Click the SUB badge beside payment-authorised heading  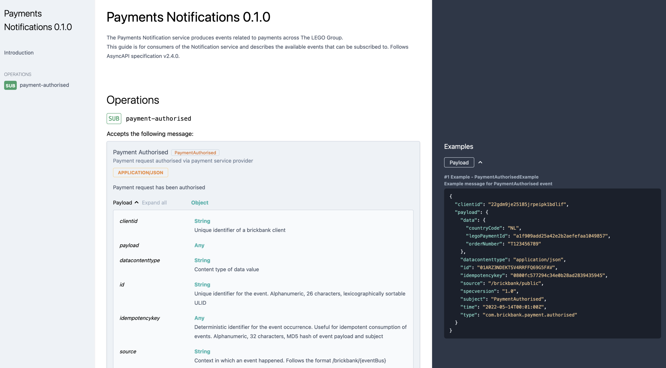point(114,119)
